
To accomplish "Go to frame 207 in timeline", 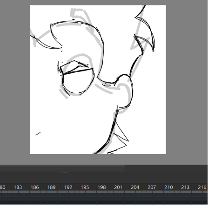I will [x=152, y=187].
